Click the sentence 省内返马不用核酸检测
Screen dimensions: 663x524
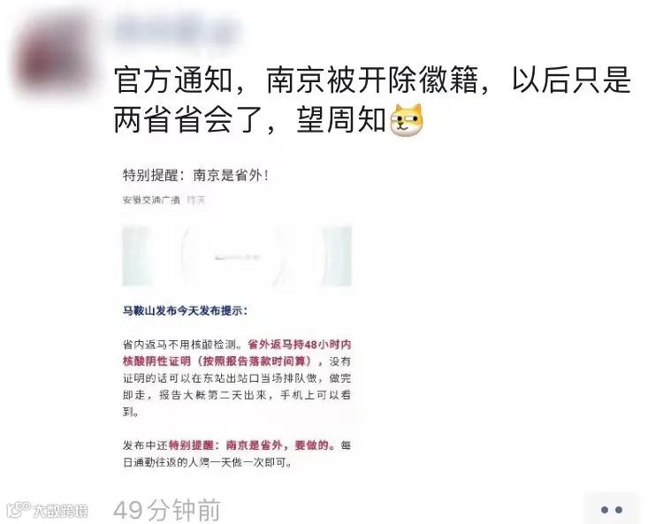[x=182, y=345]
